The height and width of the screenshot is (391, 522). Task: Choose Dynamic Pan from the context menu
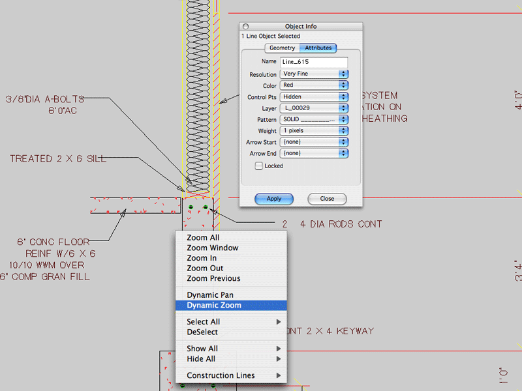pyautogui.click(x=210, y=295)
